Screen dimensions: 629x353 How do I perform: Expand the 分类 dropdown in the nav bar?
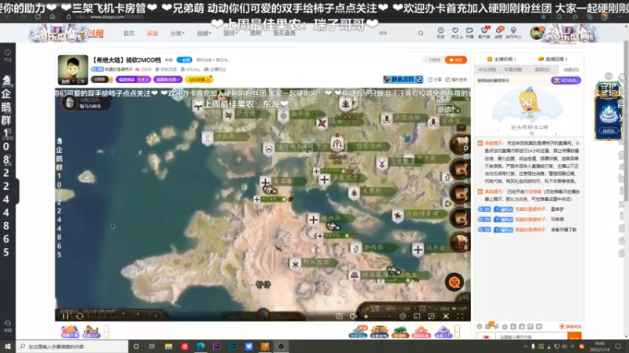click(177, 33)
